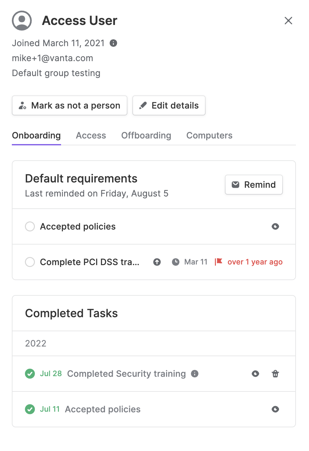Click info icon beside join date
This screenshot has height=451, width=309.
(113, 43)
